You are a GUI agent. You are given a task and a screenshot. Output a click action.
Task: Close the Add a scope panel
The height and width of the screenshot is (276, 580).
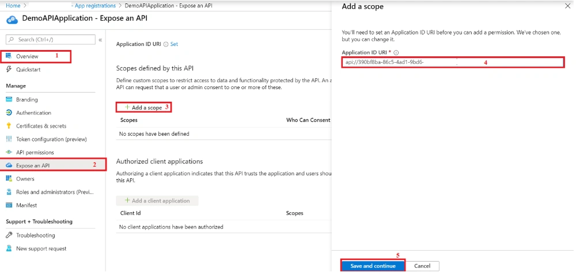click(568, 6)
